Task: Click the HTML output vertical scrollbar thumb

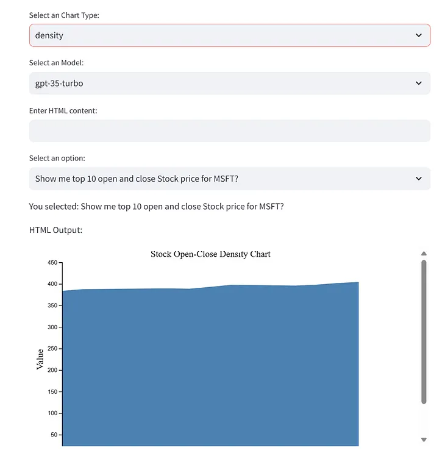Action: tap(424, 332)
